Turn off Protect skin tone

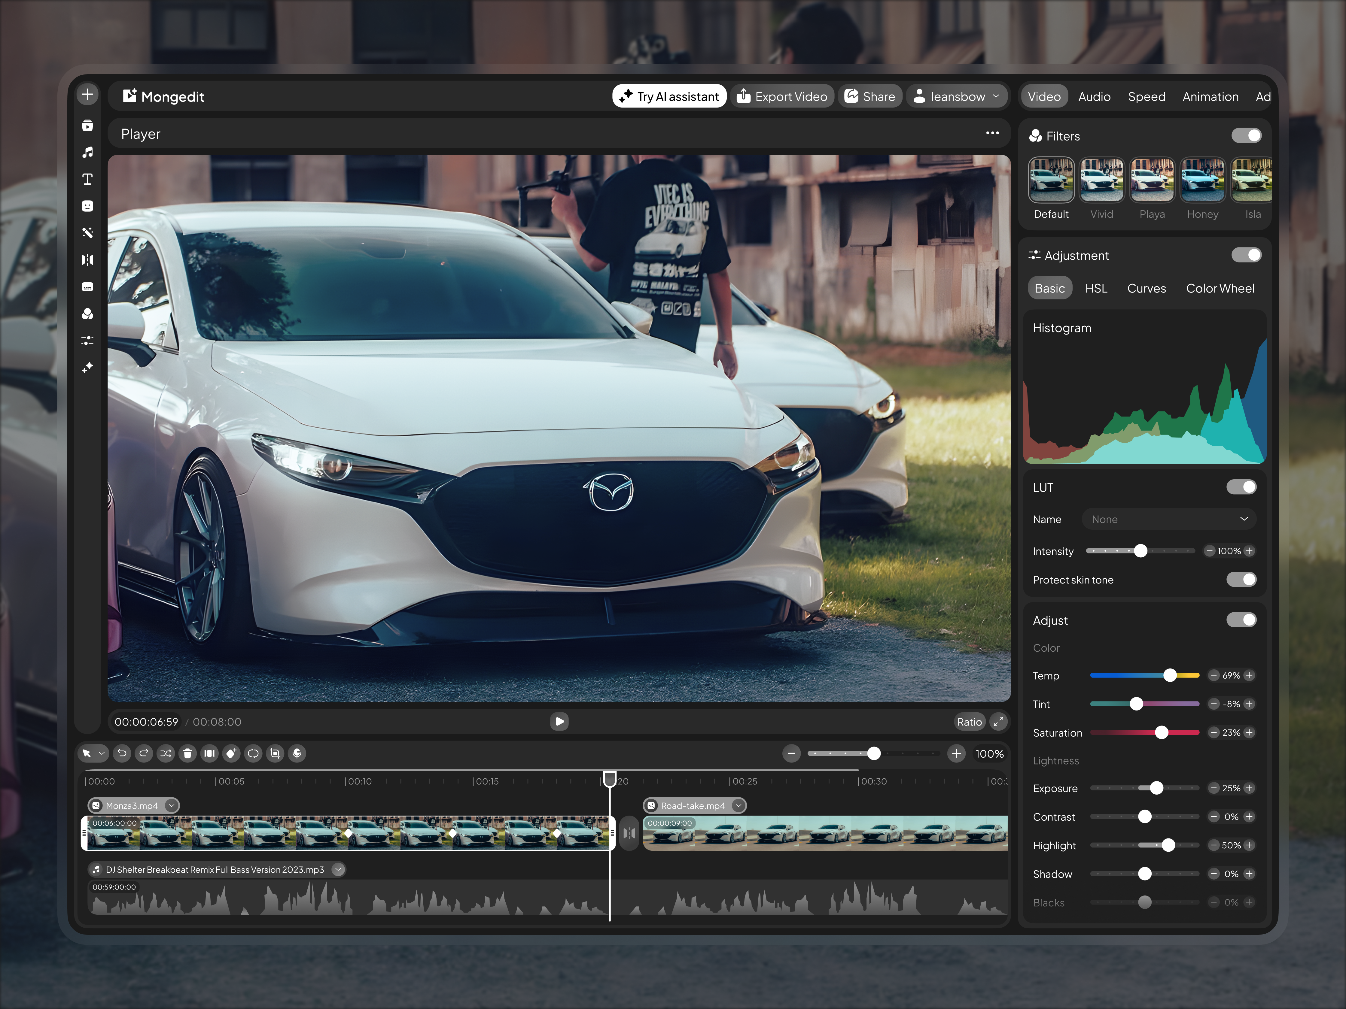pyautogui.click(x=1241, y=580)
